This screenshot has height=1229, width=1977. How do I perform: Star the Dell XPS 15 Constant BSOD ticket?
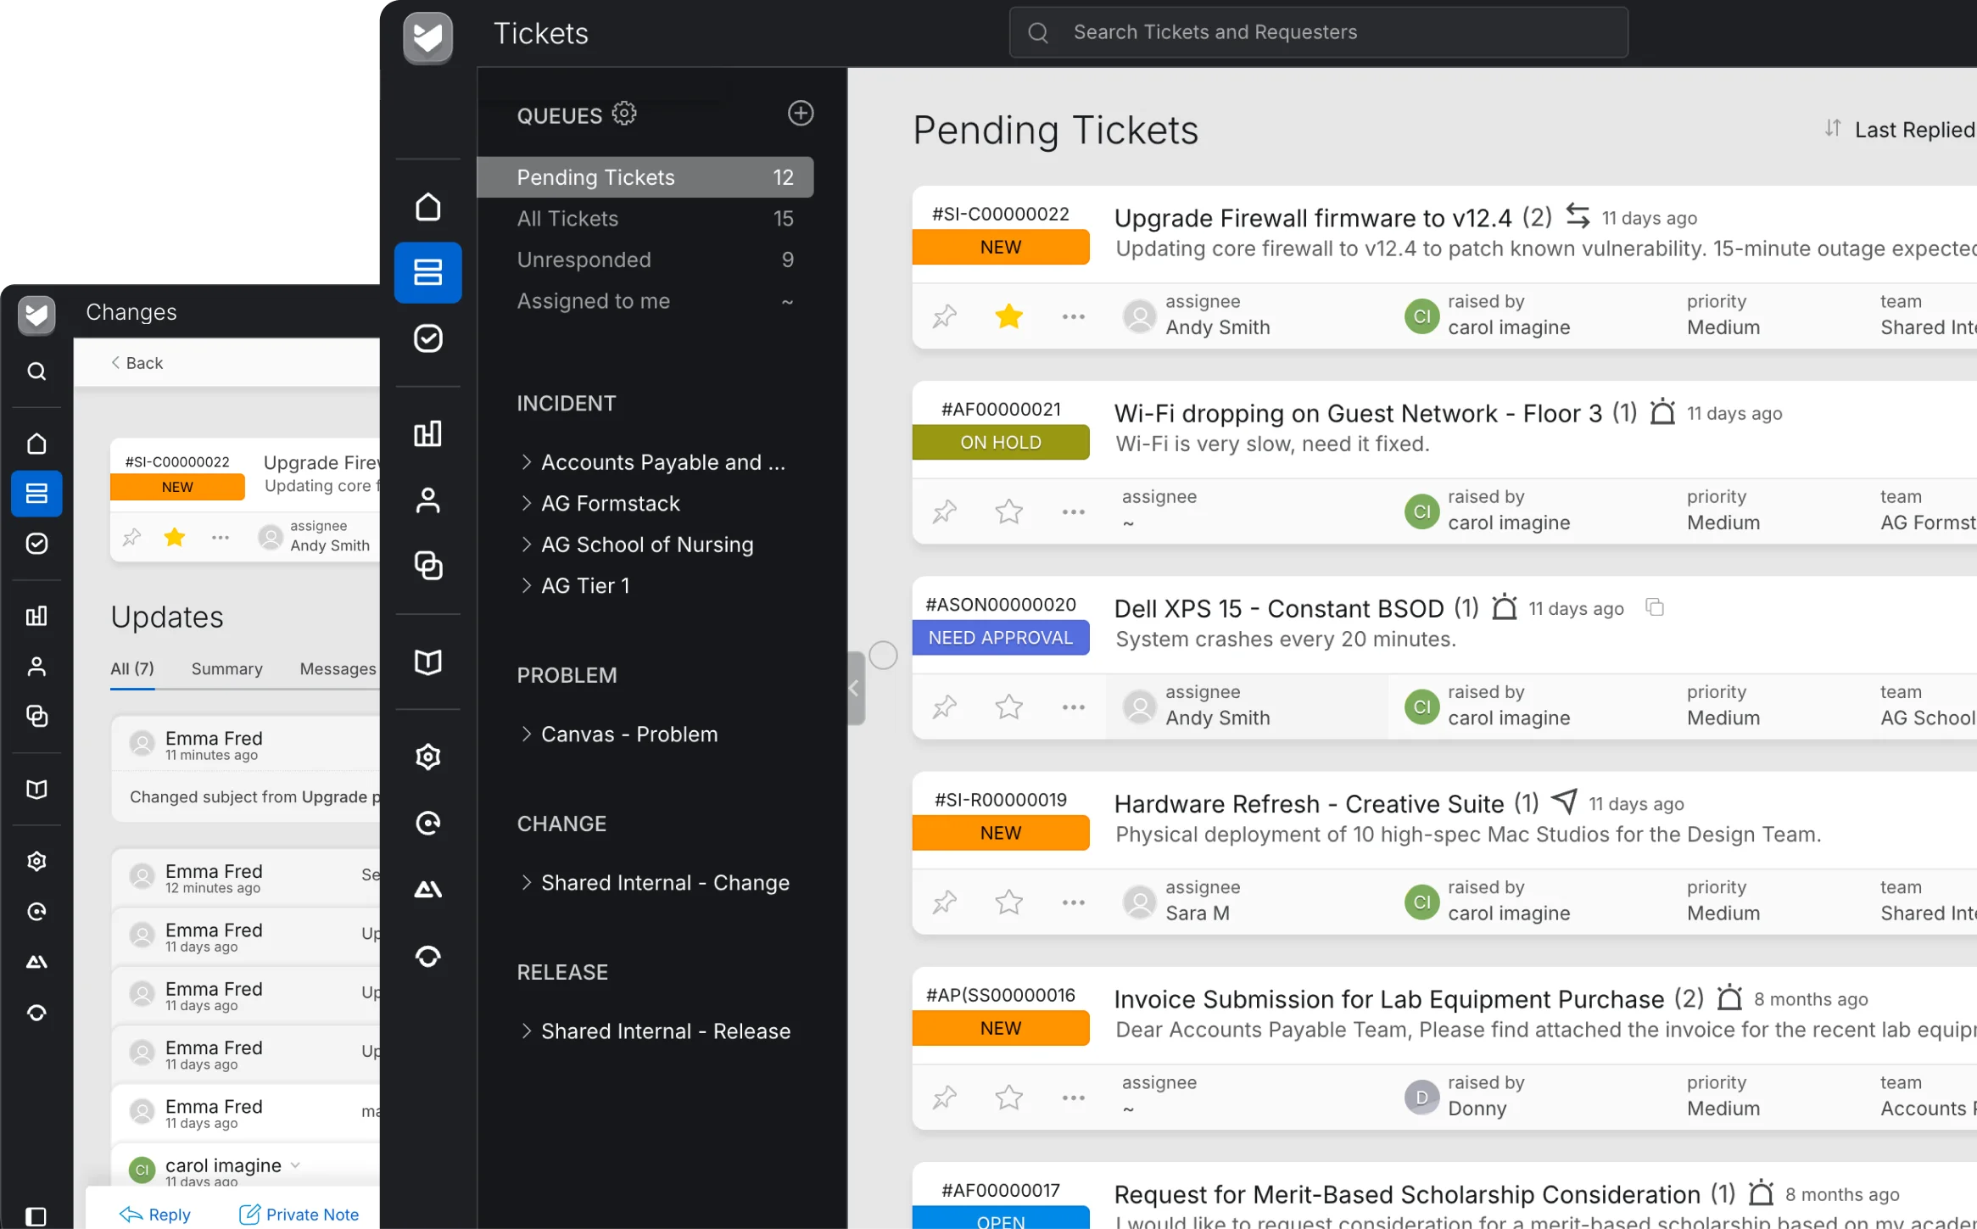coord(1008,707)
